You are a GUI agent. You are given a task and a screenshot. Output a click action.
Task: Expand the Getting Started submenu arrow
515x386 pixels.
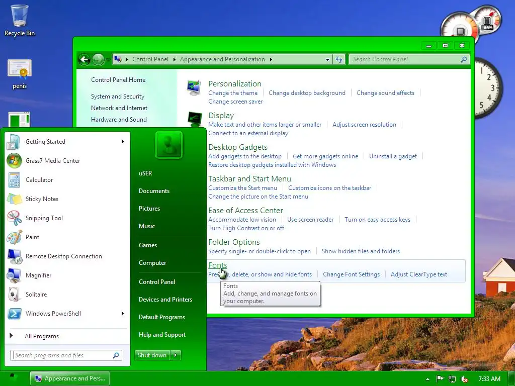point(123,141)
